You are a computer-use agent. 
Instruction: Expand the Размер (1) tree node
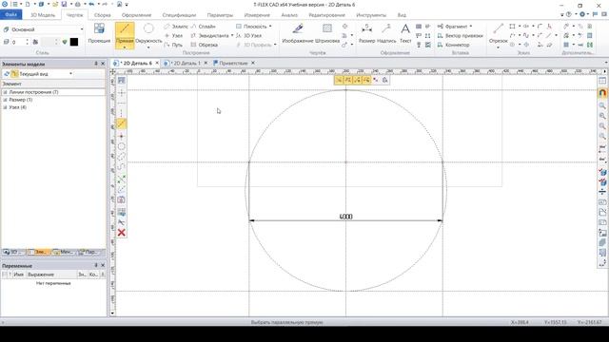click(5, 100)
